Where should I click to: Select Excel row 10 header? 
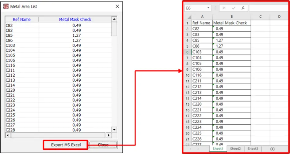click(187, 75)
